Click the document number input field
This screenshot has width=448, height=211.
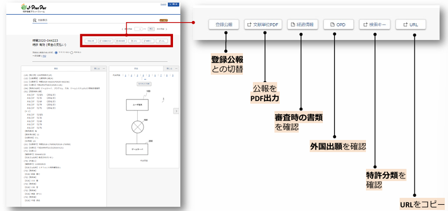click(137, 29)
